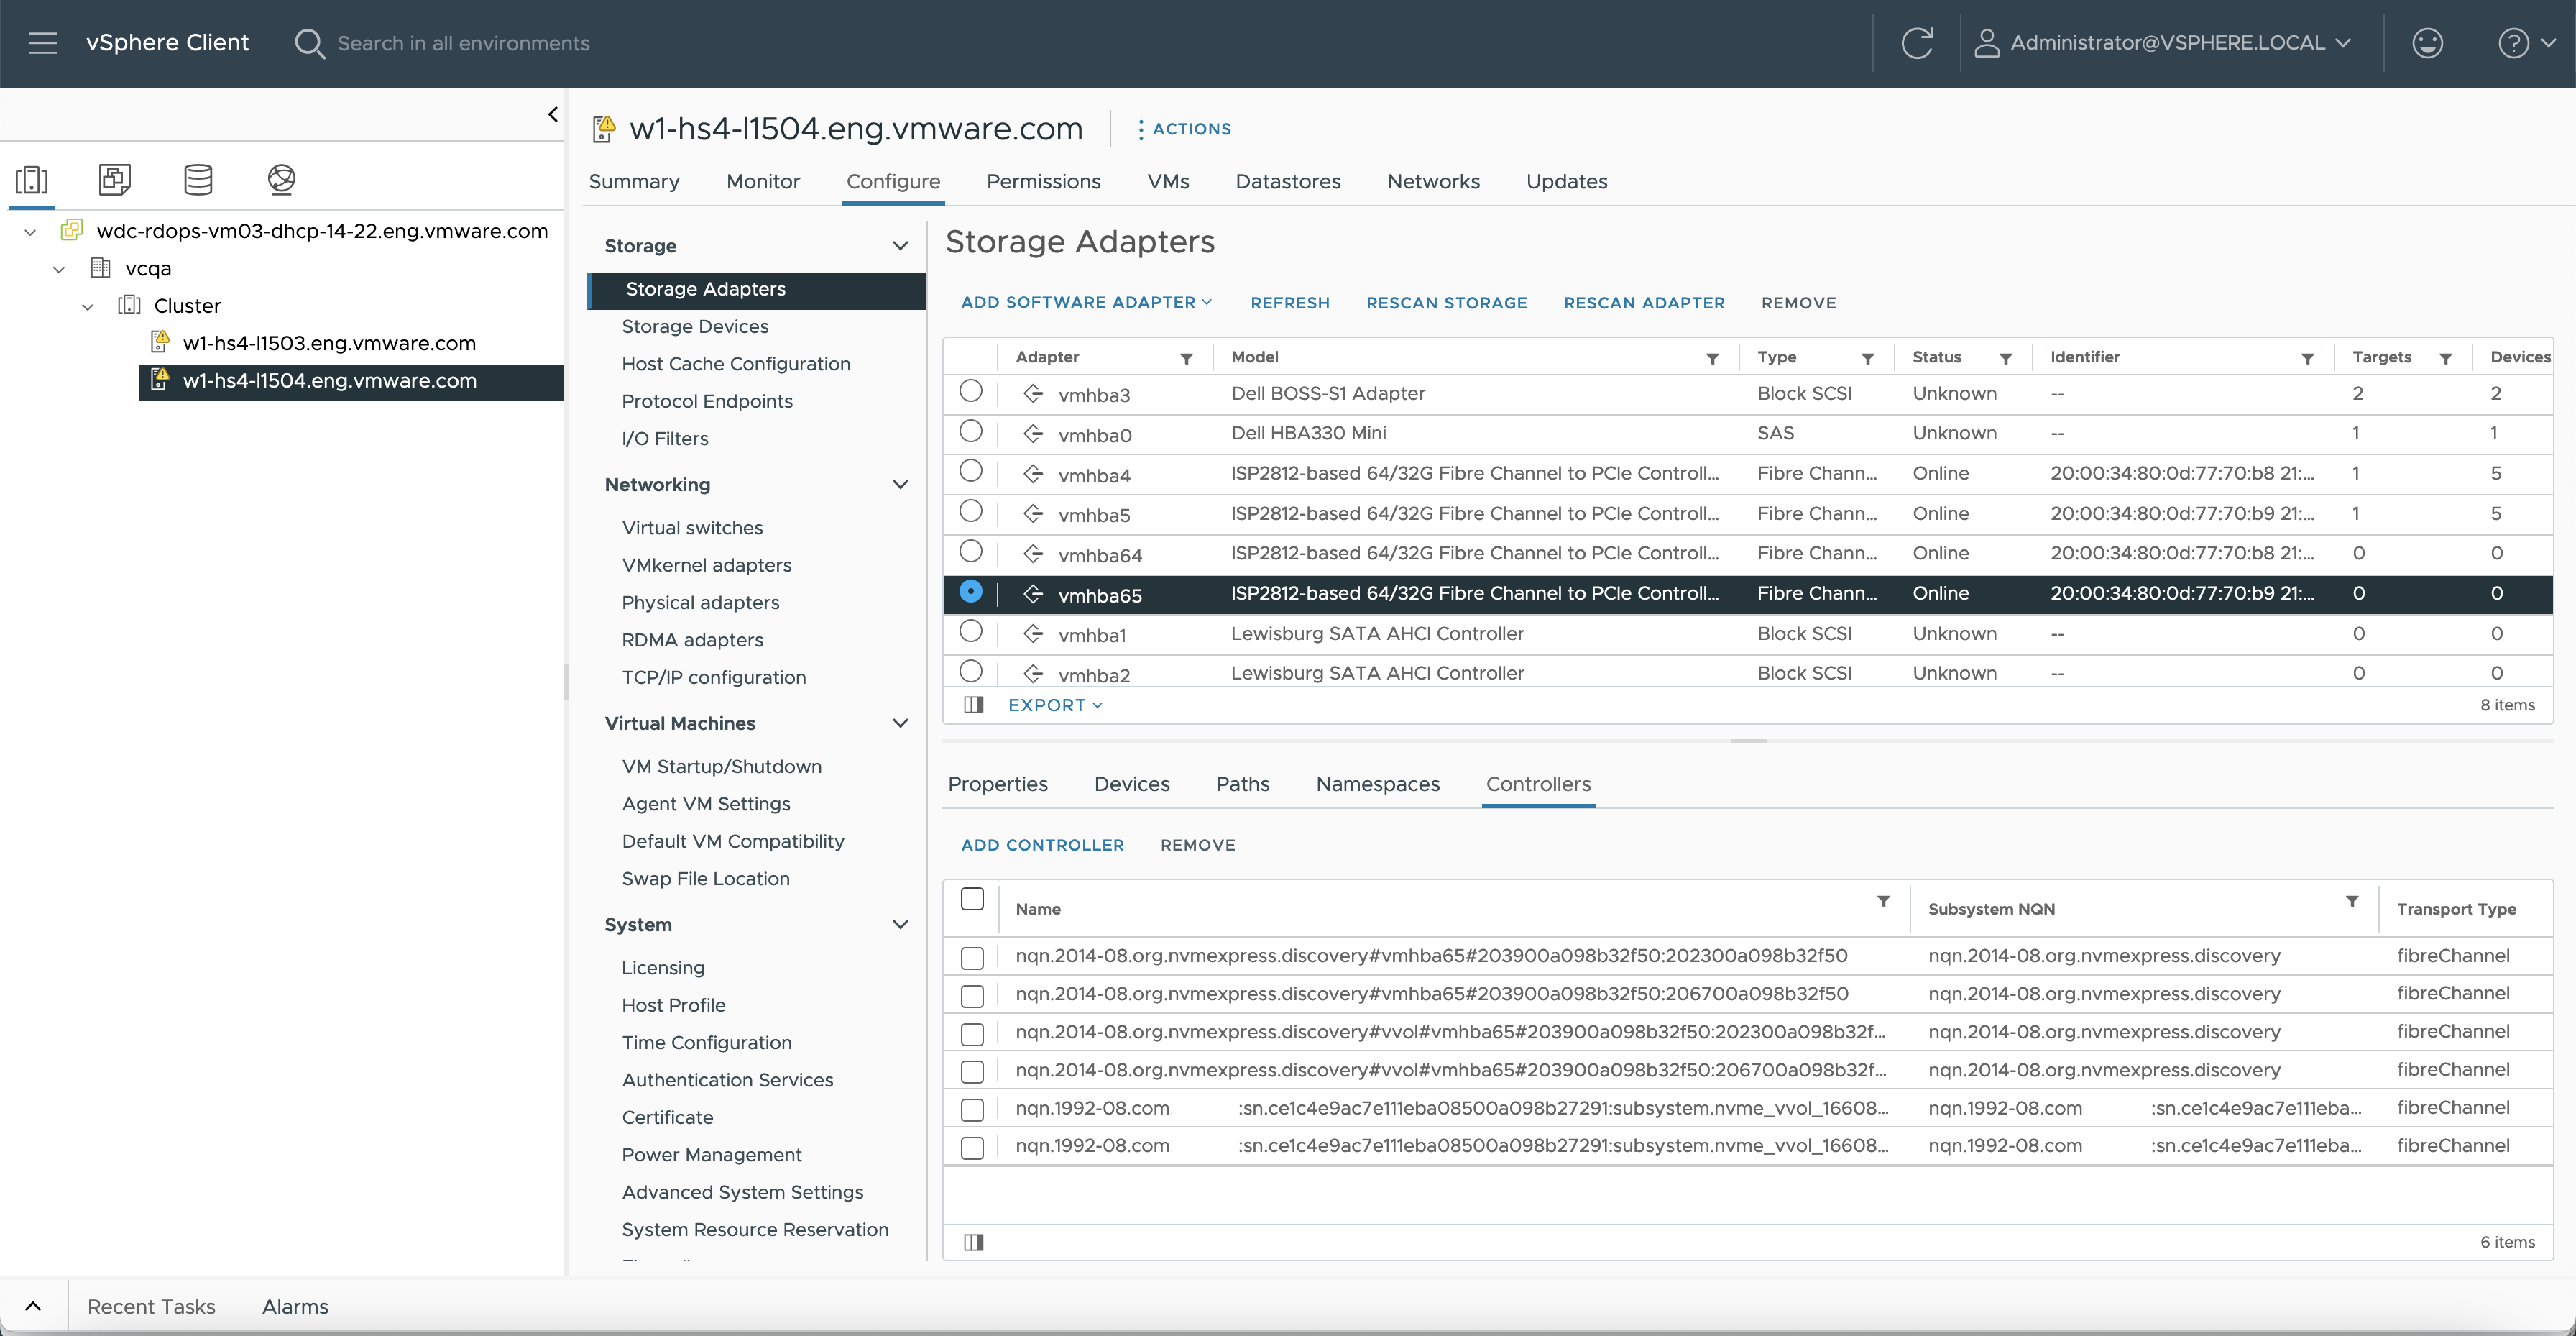This screenshot has height=1336, width=2576.
Task: Filter the controllers Name column
Action: (x=1883, y=902)
